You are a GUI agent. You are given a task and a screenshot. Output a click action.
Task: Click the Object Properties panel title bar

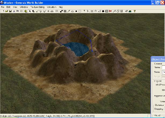(158, 59)
